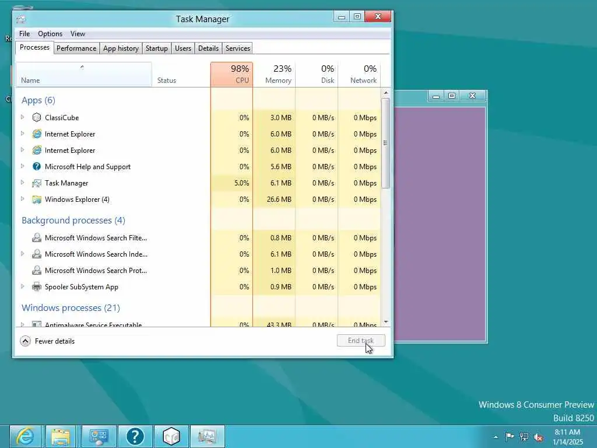
Task: Click the Action Center flag tray icon
Action: (x=510, y=436)
